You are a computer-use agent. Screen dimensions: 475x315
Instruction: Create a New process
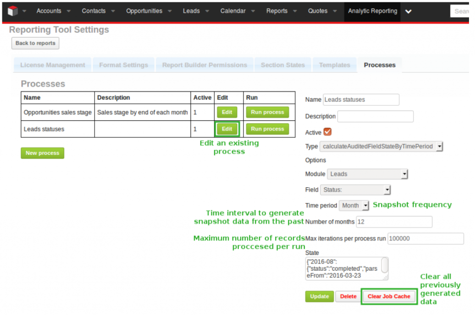coord(42,153)
